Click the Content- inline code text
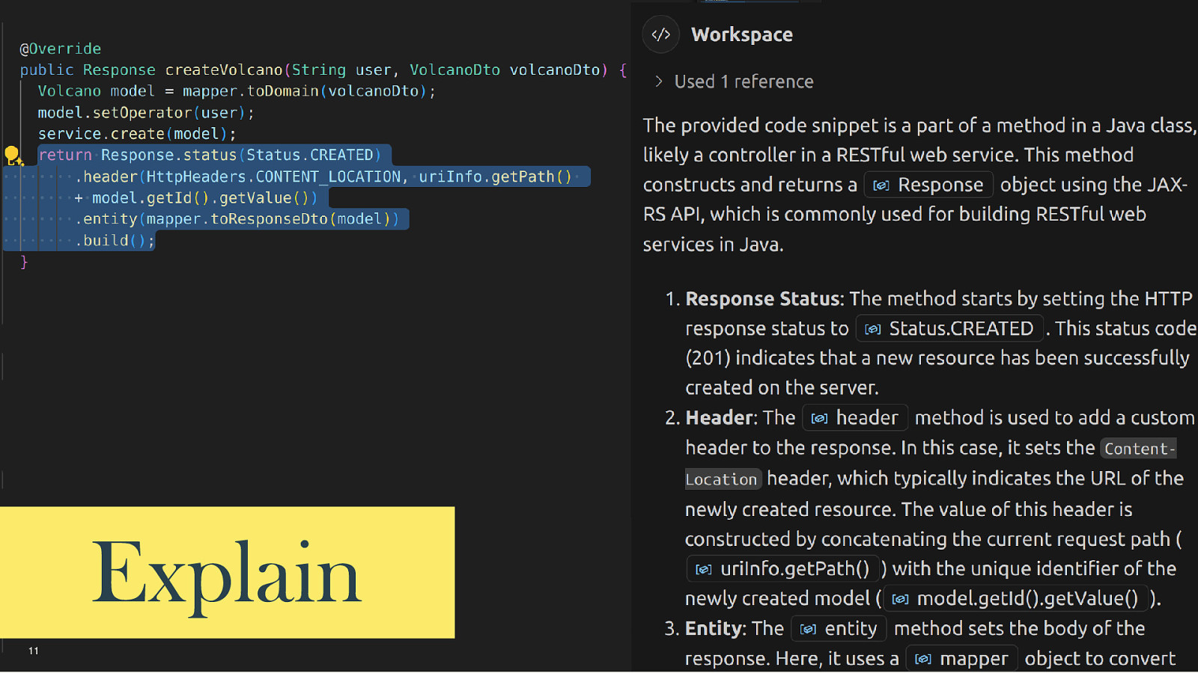The width and height of the screenshot is (1198, 673). [x=1139, y=449]
